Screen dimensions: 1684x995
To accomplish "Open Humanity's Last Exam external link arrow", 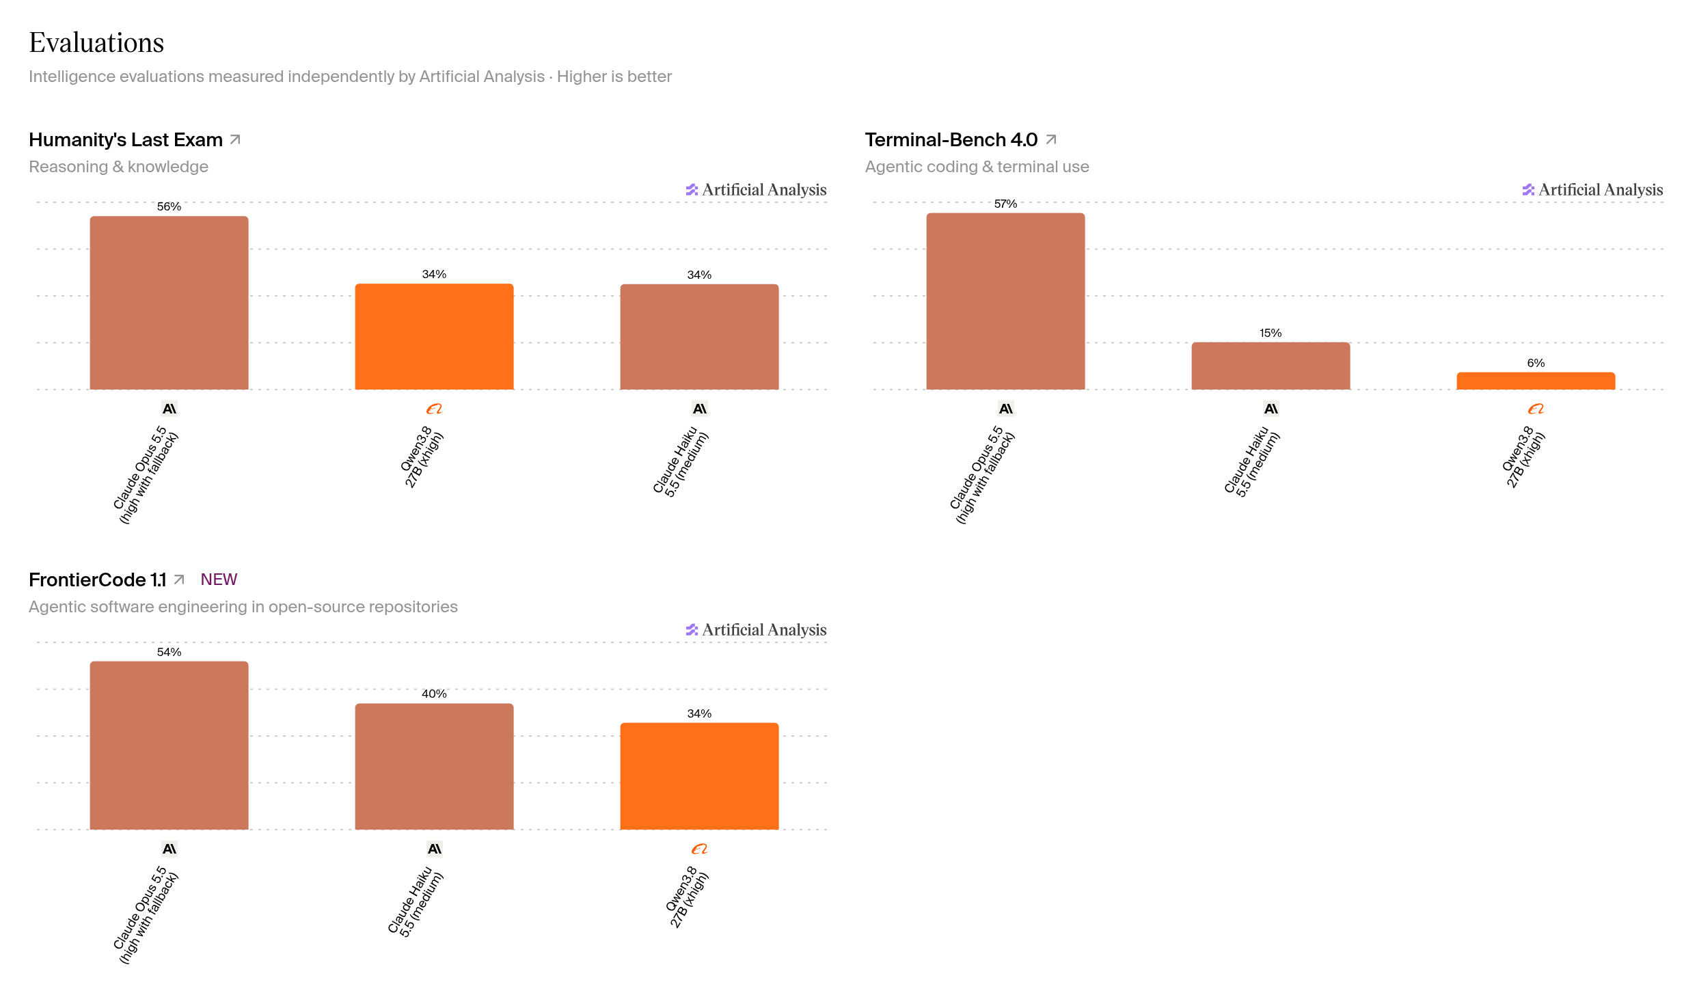I will [x=235, y=139].
